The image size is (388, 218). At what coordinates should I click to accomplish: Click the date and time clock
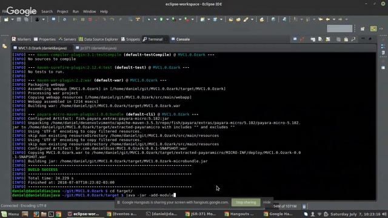click(x=355, y=214)
